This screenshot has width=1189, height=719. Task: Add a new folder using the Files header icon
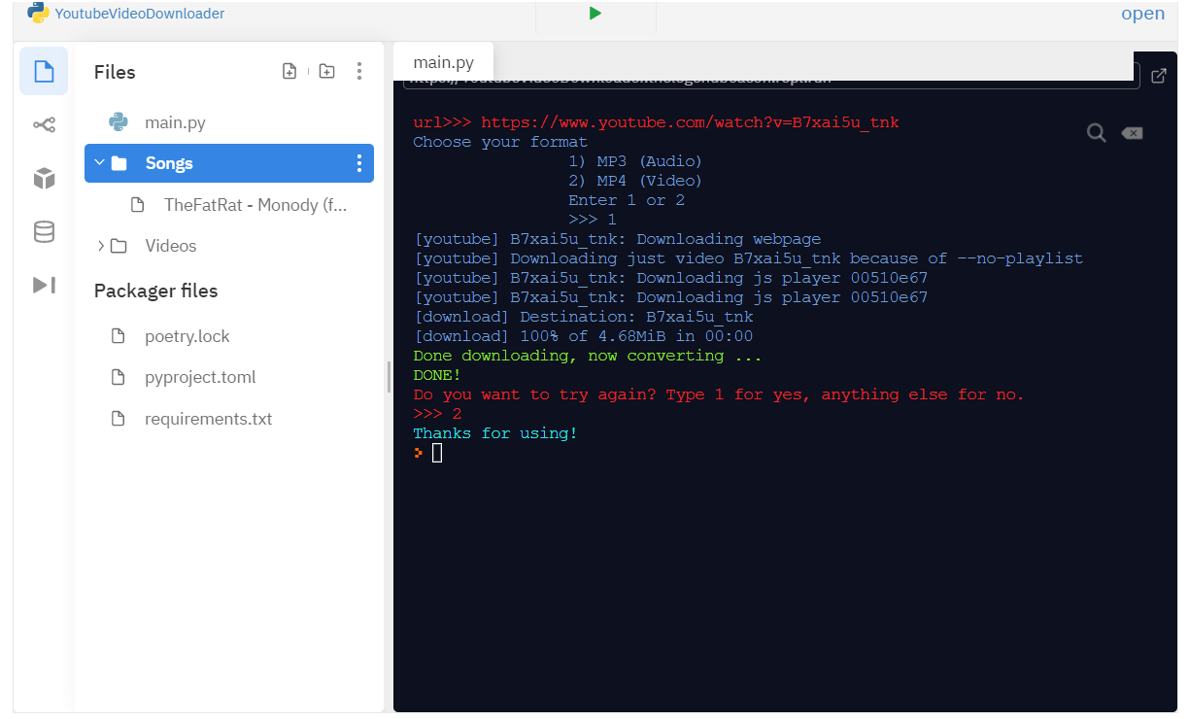click(327, 71)
